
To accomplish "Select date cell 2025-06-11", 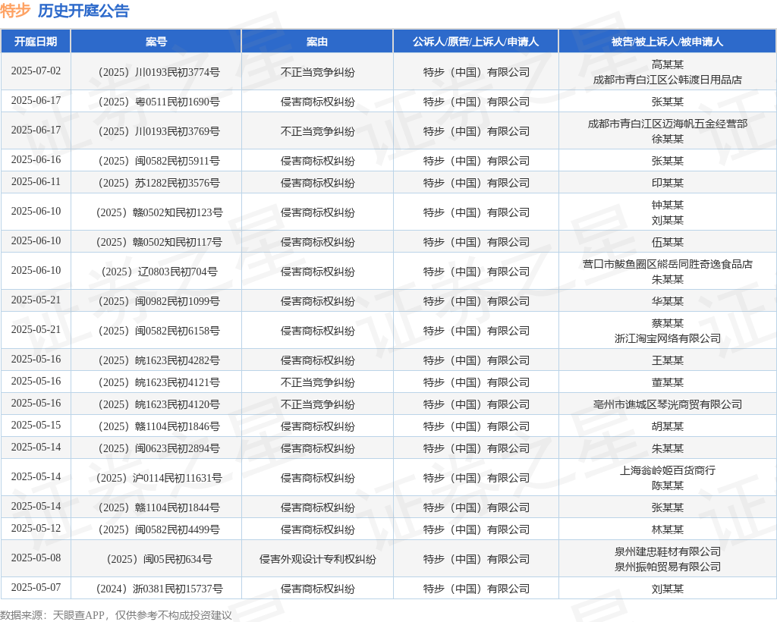I will [x=36, y=182].
